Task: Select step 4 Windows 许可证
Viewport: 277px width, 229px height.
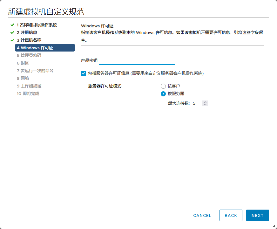Action: coord(44,48)
